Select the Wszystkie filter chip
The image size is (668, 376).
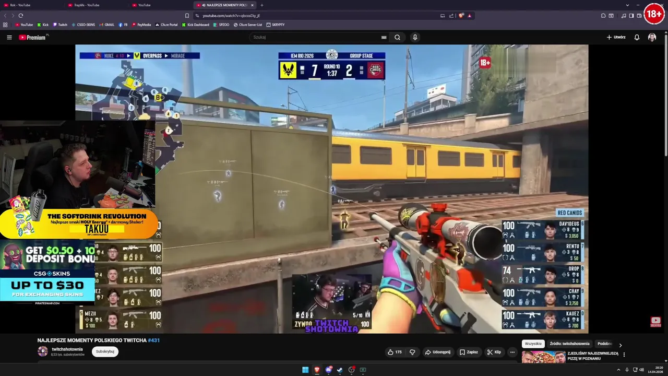[533, 344]
